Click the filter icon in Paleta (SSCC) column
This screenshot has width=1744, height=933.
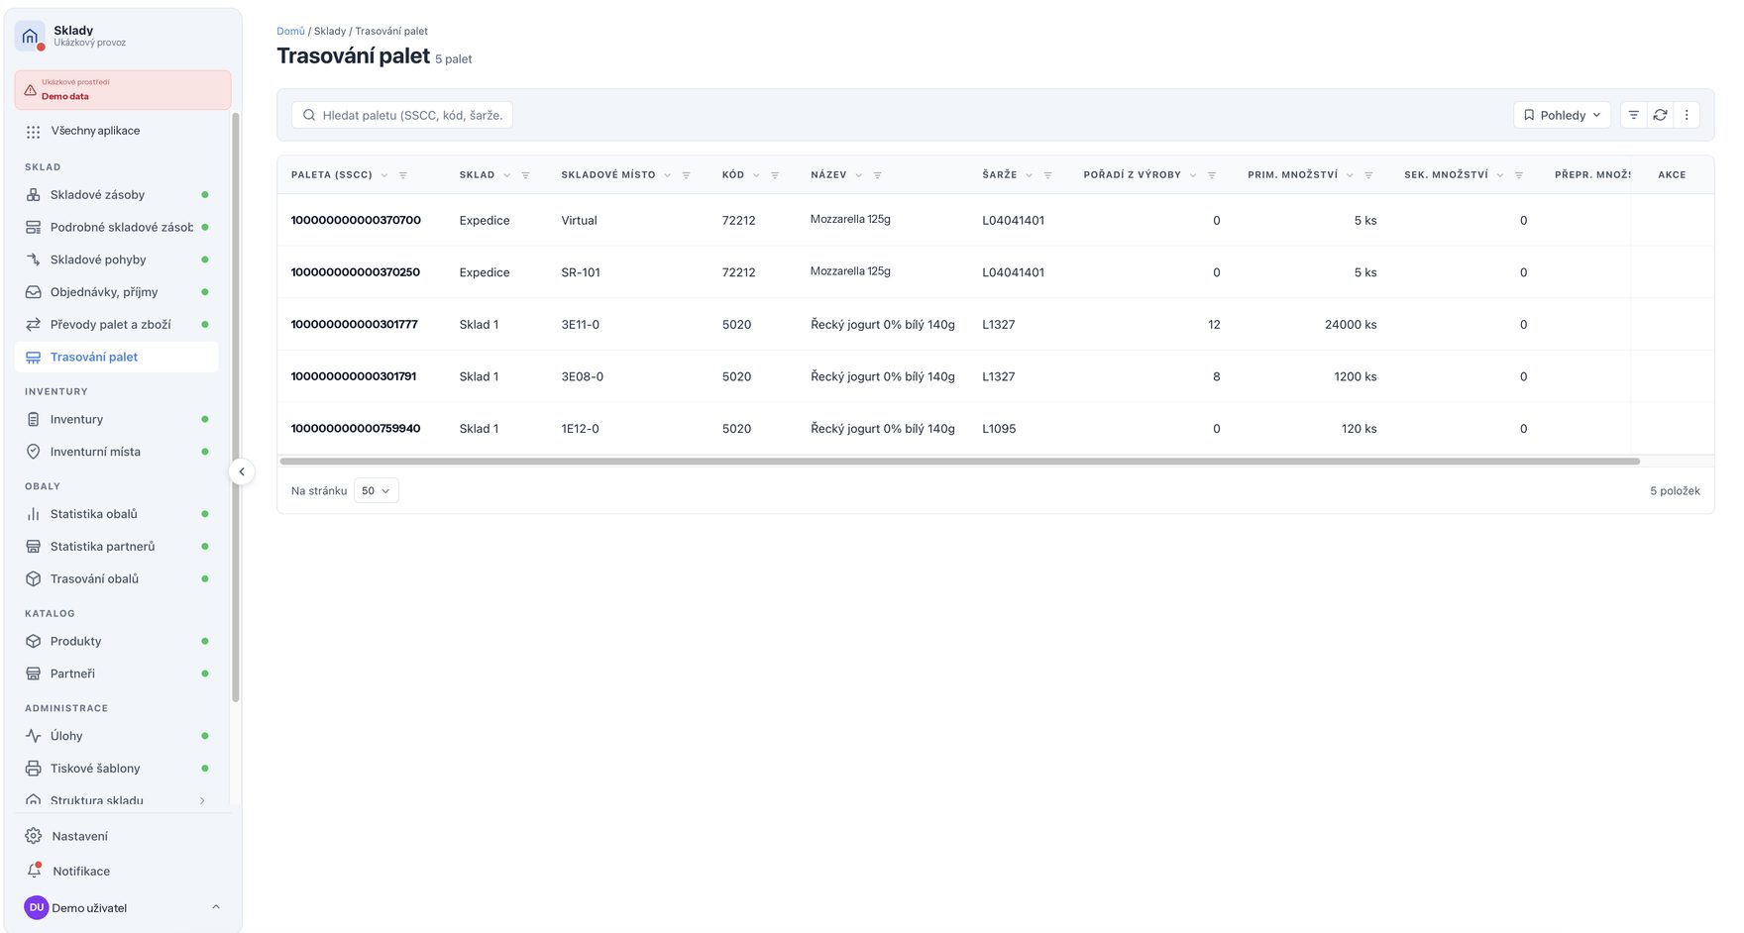[x=403, y=175]
